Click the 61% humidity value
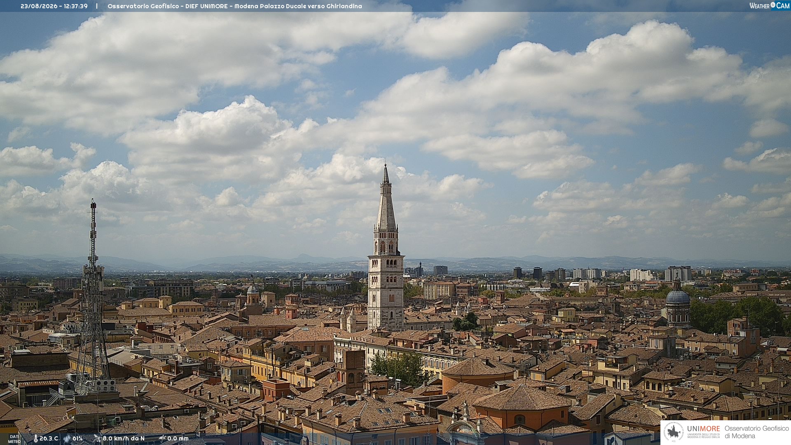This screenshot has height=445, width=791. (x=77, y=439)
